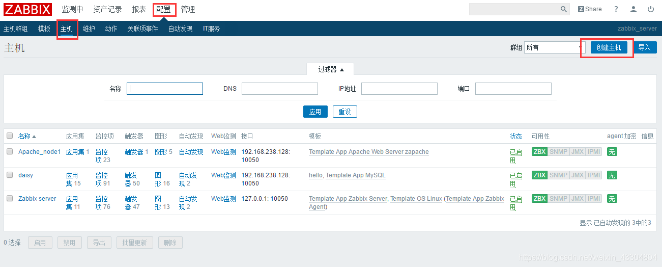662x267 pixels.
Task: Click SNMP availability badge for Apache_node1
Action: 558,152
